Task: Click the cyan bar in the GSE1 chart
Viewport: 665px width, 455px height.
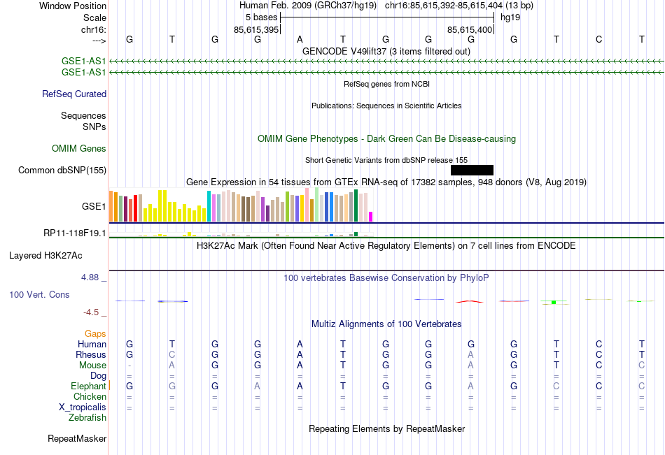Action: click(x=209, y=206)
